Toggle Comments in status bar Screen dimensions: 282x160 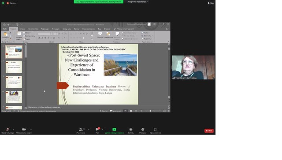pos(115,111)
